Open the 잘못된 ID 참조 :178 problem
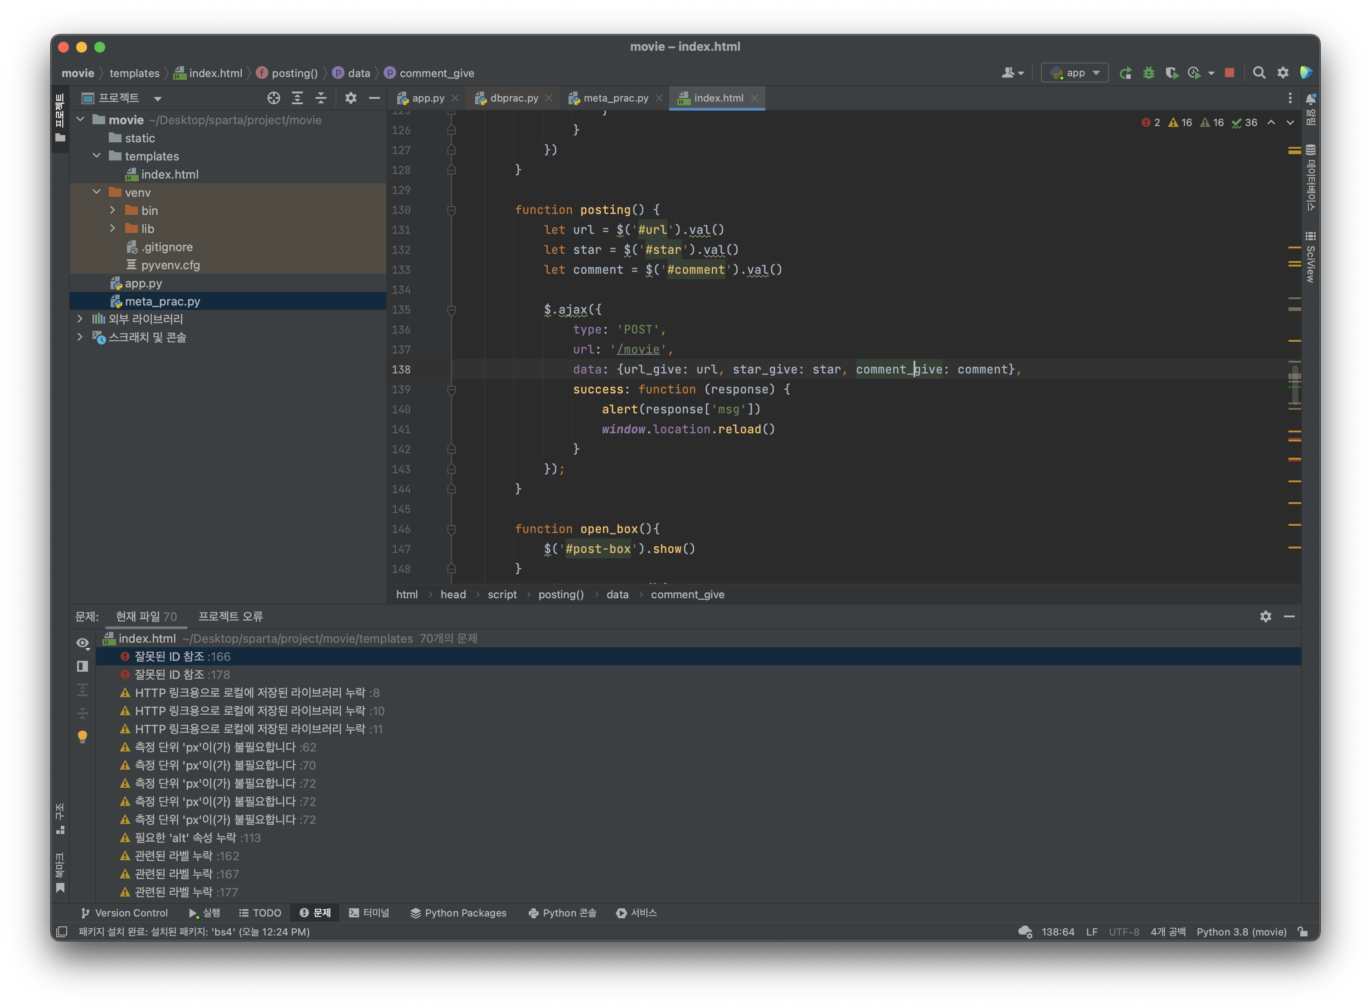The image size is (1371, 1008). [183, 675]
